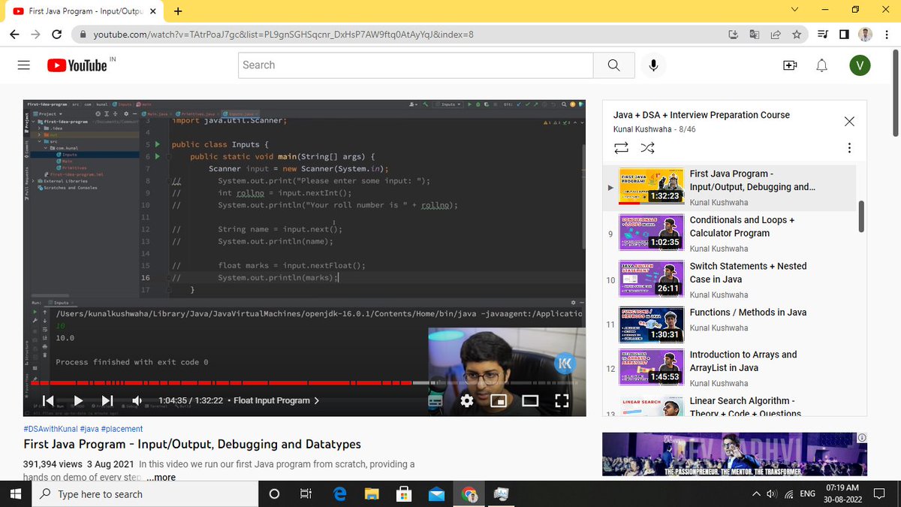Open the Create video menu
Image resolution: width=901 pixels, height=507 pixels.
click(x=789, y=65)
